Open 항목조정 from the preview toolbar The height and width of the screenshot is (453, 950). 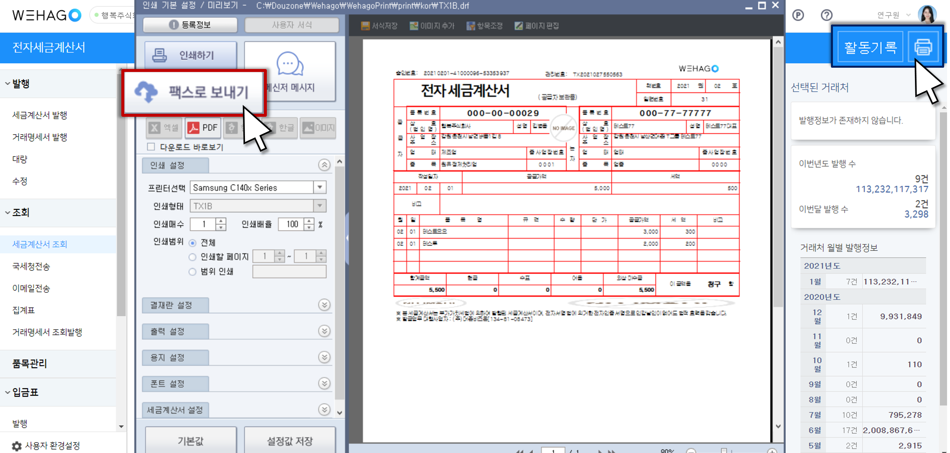point(471,26)
